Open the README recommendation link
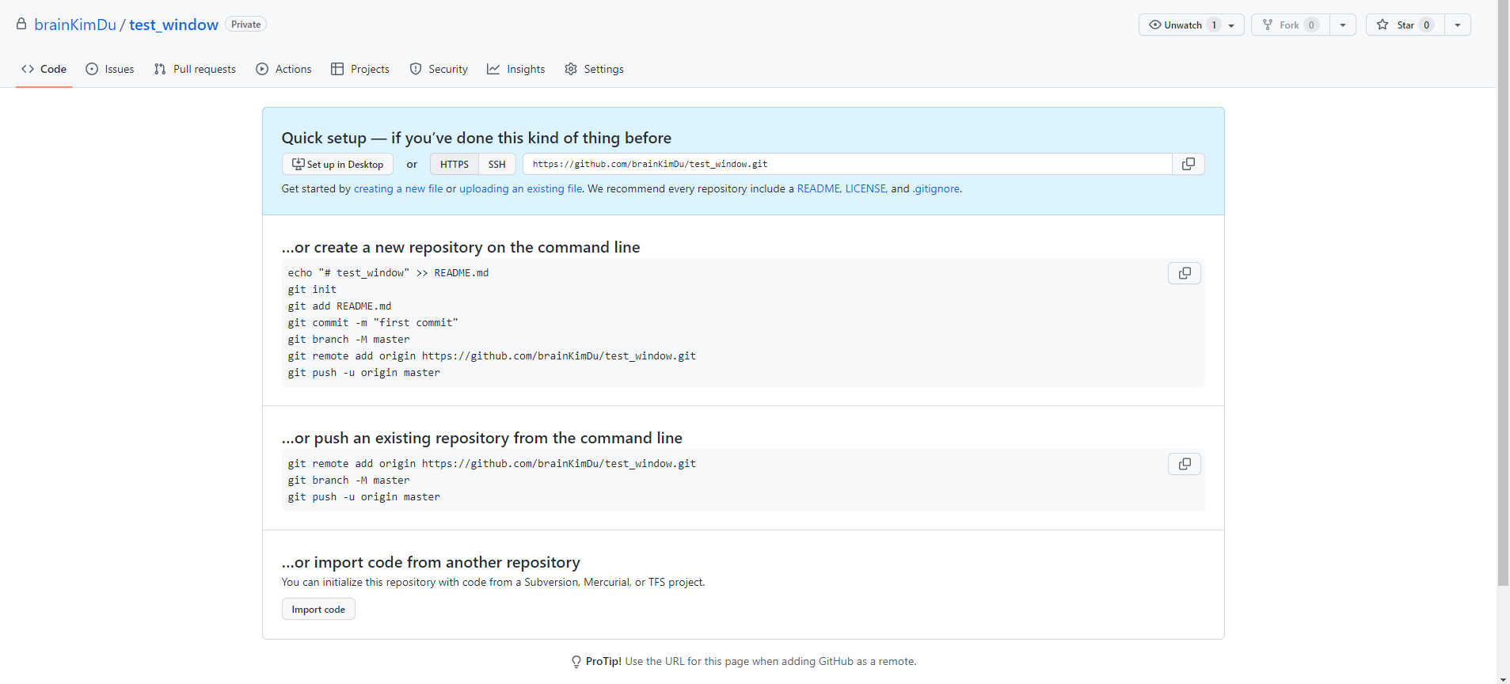Screen dimensions: 1510x684 click(x=819, y=188)
